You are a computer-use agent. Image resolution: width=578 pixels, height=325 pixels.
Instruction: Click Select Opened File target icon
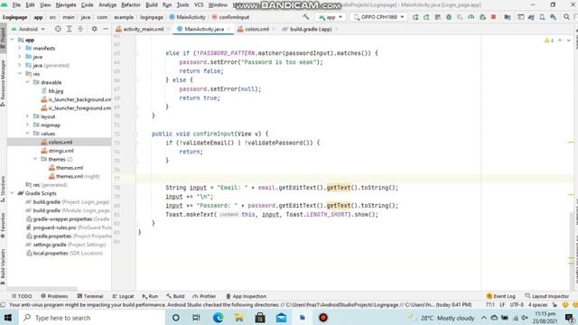tap(58, 29)
